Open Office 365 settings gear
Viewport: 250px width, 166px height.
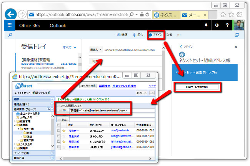point(217,25)
